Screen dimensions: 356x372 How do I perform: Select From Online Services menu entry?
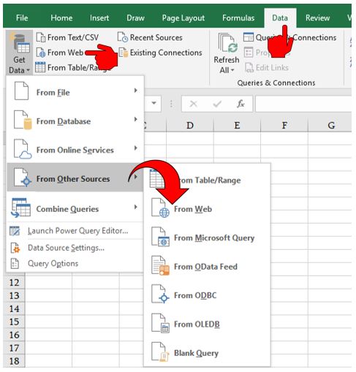click(75, 149)
